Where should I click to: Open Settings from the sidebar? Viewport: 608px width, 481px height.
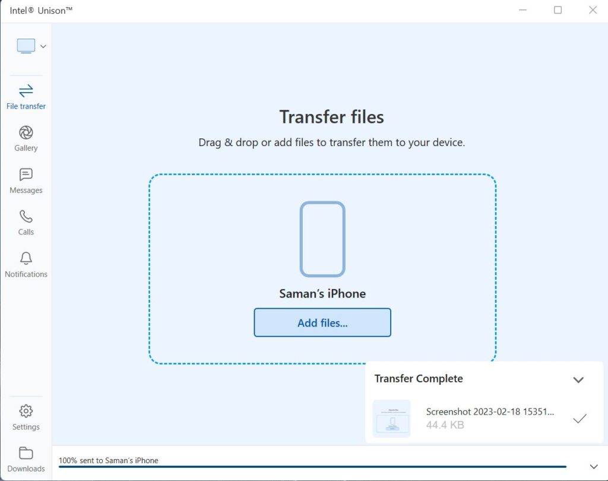coord(26,417)
